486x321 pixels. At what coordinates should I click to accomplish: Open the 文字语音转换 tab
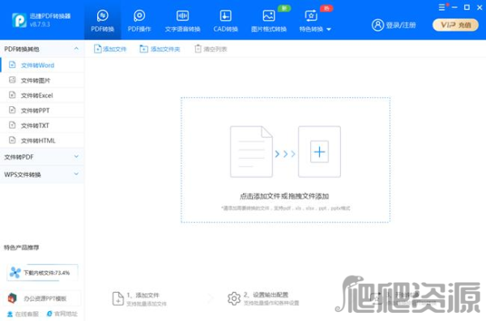click(182, 20)
